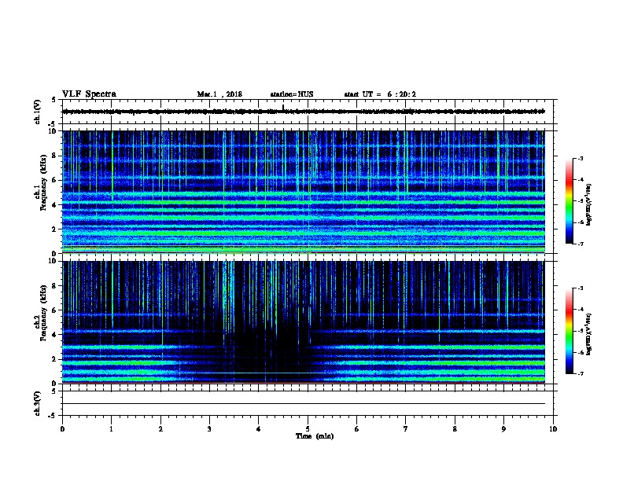
Task: Click the ch.1 frequency tick label "4"
Action: tap(55, 205)
